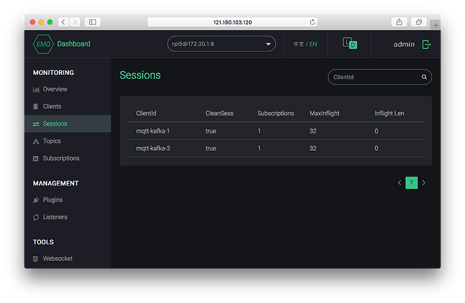
Task: Click the MaxInflight column header
Action: [x=324, y=113]
